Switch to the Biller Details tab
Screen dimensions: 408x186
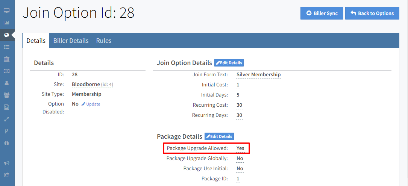[71, 41]
